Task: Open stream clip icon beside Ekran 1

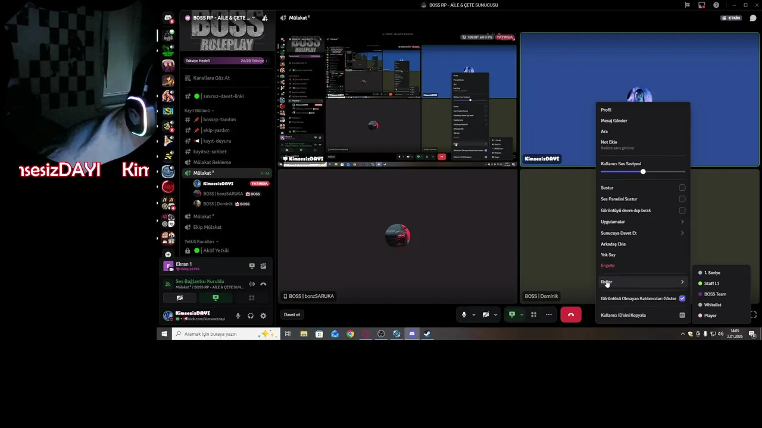Action: pyautogui.click(x=263, y=266)
